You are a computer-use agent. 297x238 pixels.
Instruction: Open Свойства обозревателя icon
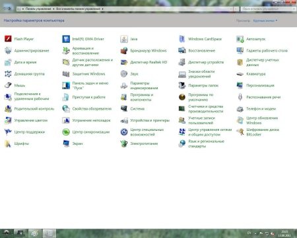(x=66, y=108)
